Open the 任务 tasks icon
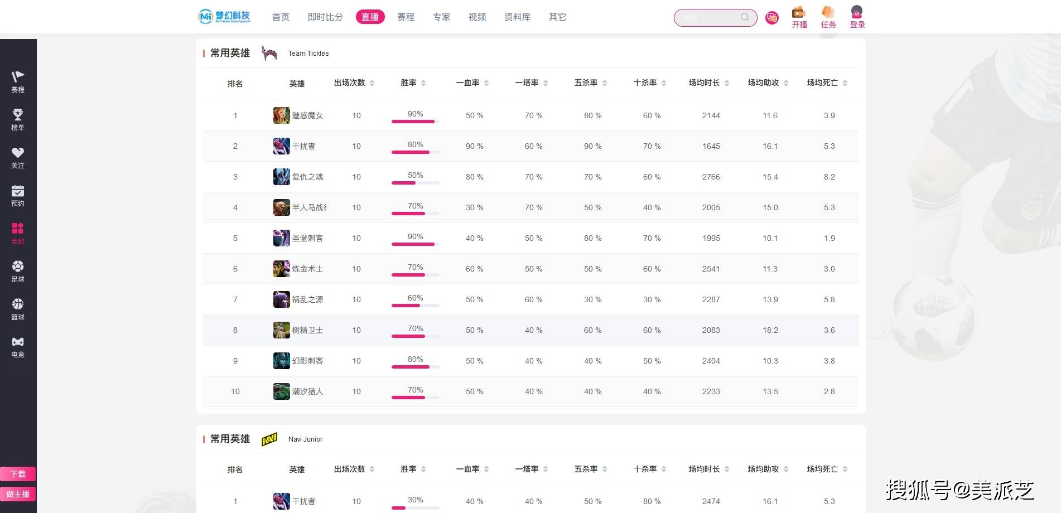The width and height of the screenshot is (1061, 513). [x=828, y=16]
